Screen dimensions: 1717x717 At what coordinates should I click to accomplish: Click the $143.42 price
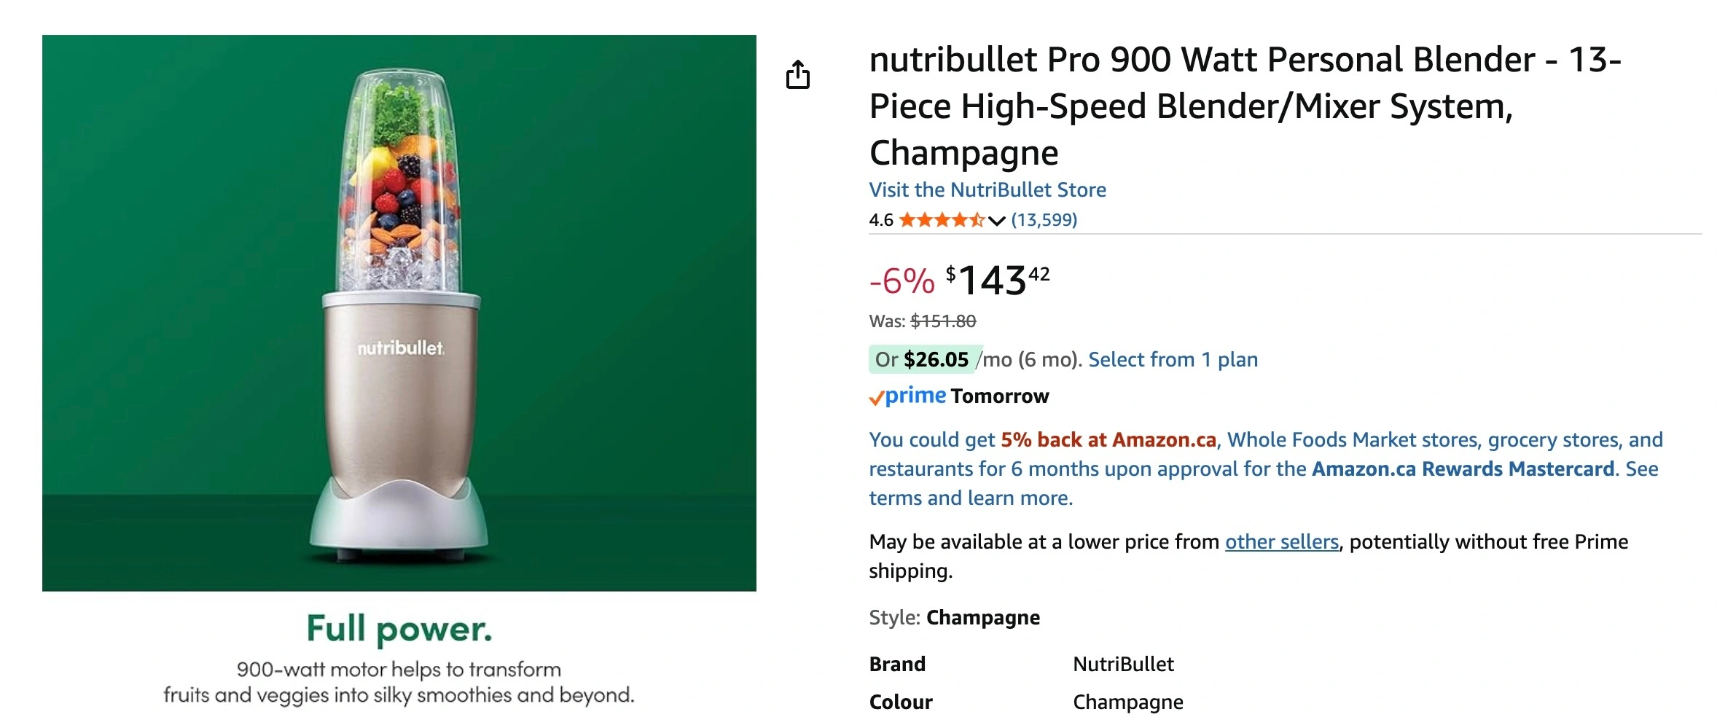[x=998, y=281]
